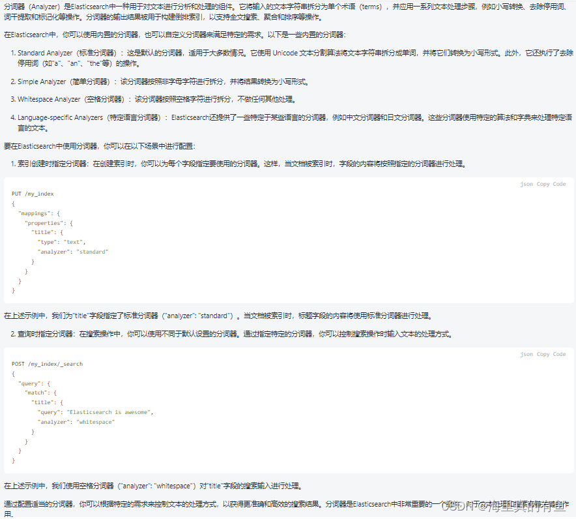This screenshot has width=576, height=519.
Task: Click the step 索引创建时指定分词器
Action: tap(238, 164)
